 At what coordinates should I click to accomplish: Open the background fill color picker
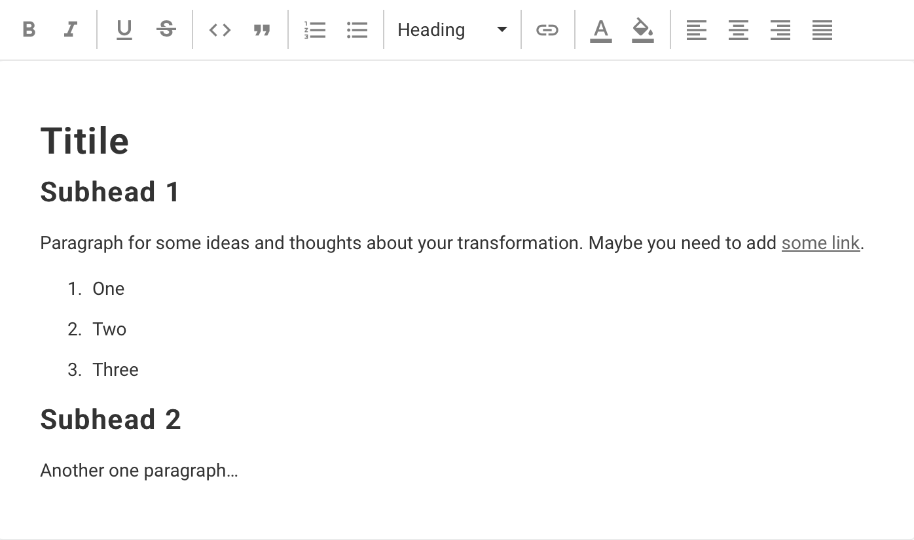[643, 30]
